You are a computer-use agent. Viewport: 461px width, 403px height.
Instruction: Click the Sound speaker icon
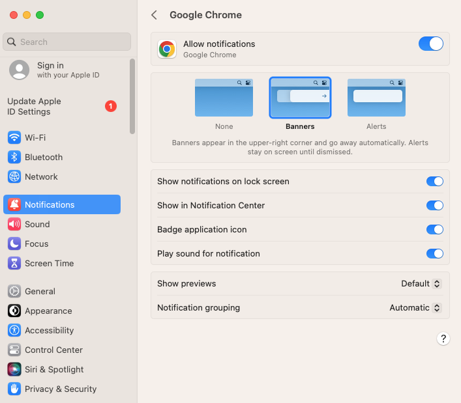pos(14,224)
